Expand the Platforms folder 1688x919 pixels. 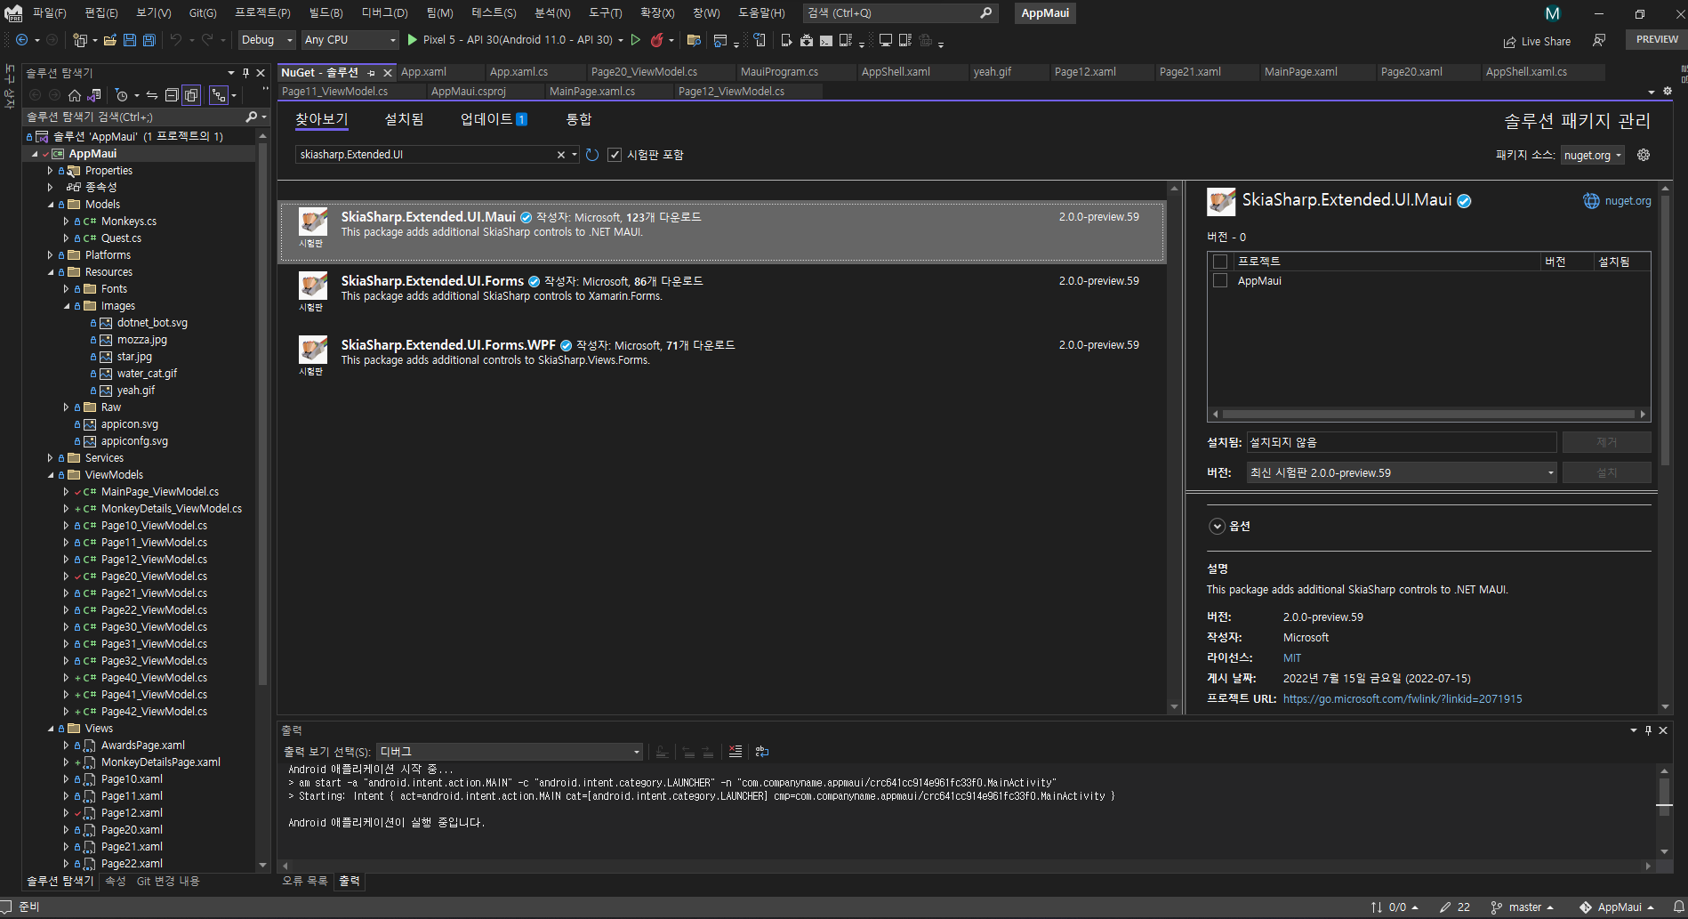[x=51, y=255]
